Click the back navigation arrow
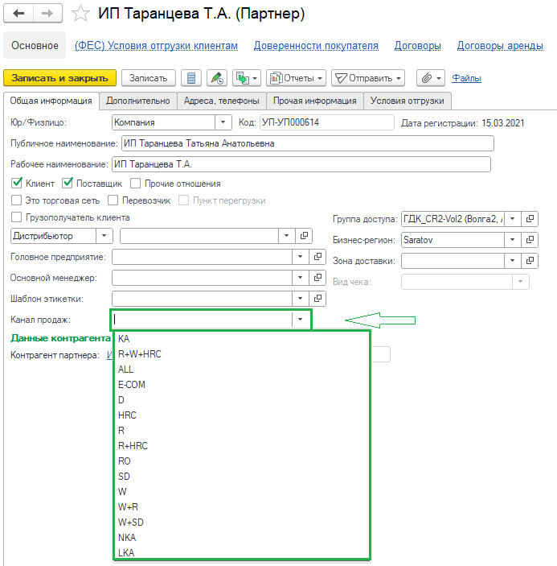 pos(18,14)
